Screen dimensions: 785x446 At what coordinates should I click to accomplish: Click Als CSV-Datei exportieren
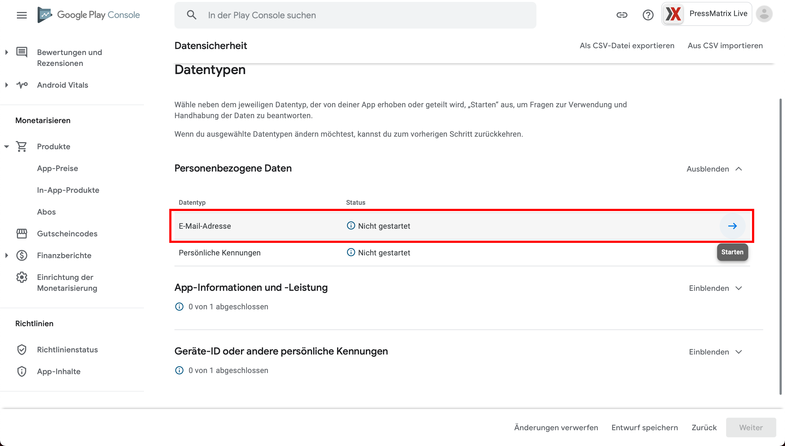pos(627,46)
